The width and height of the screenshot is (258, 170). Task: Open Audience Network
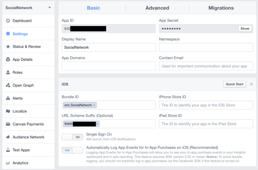point(28,137)
